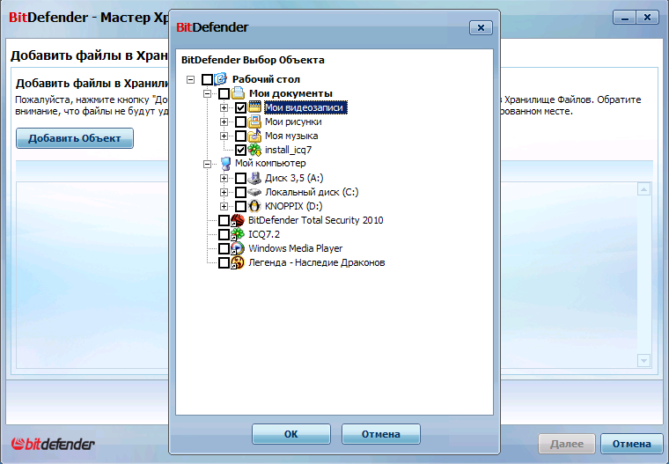The width and height of the screenshot is (669, 464).
Task: Expand the Мои рисунки node
Action: tap(224, 122)
